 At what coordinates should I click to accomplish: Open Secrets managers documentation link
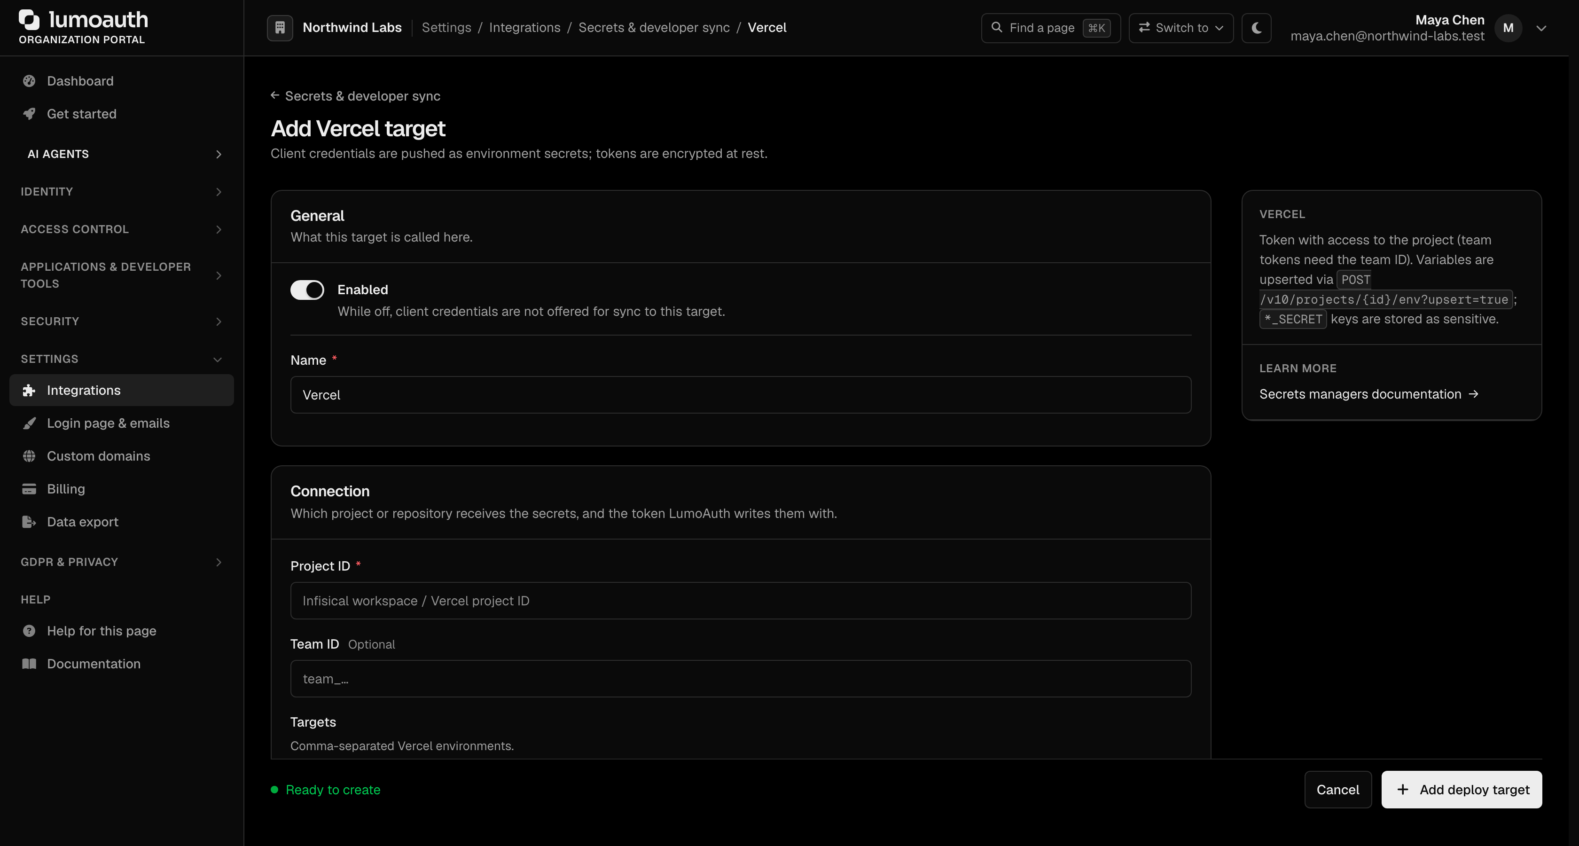[1369, 394]
